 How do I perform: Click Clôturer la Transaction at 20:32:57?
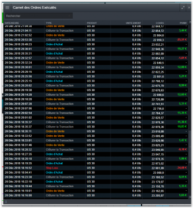tap(60, 58)
